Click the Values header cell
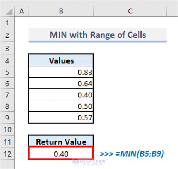The width and height of the screenshot is (178, 169). [61, 61]
